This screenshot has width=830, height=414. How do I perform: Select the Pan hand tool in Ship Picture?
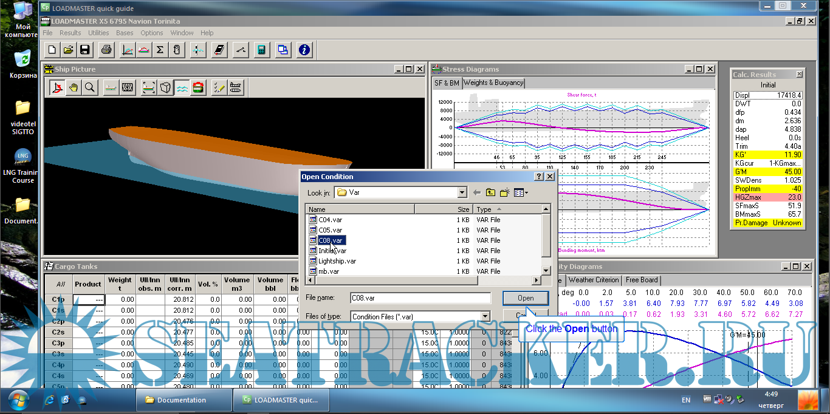74,88
